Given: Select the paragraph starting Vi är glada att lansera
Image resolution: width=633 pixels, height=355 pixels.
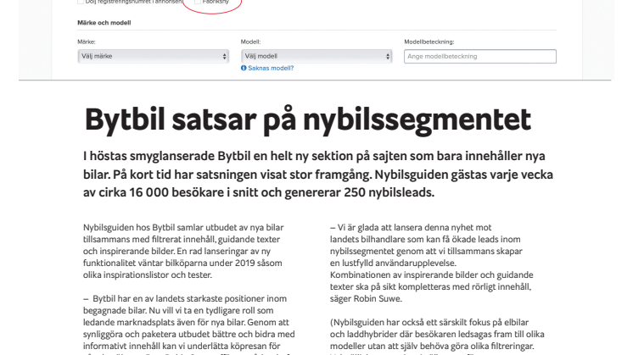Looking at the screenshot, I should (x=431, y=263).
